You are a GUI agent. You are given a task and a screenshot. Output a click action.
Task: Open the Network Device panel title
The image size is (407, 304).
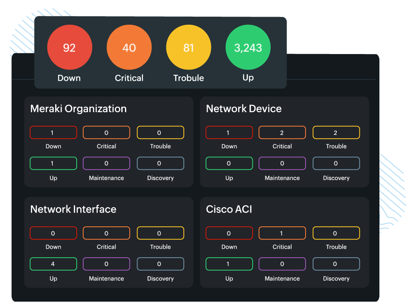tap(243, 109)
